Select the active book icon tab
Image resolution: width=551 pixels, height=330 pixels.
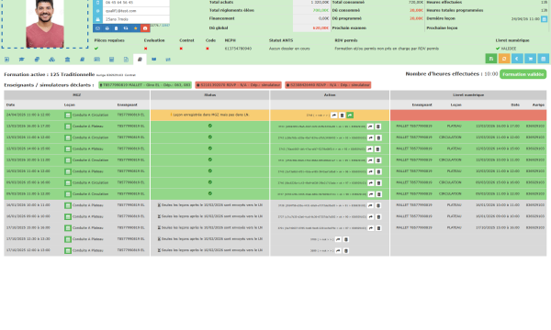click(x=140, y=60)
